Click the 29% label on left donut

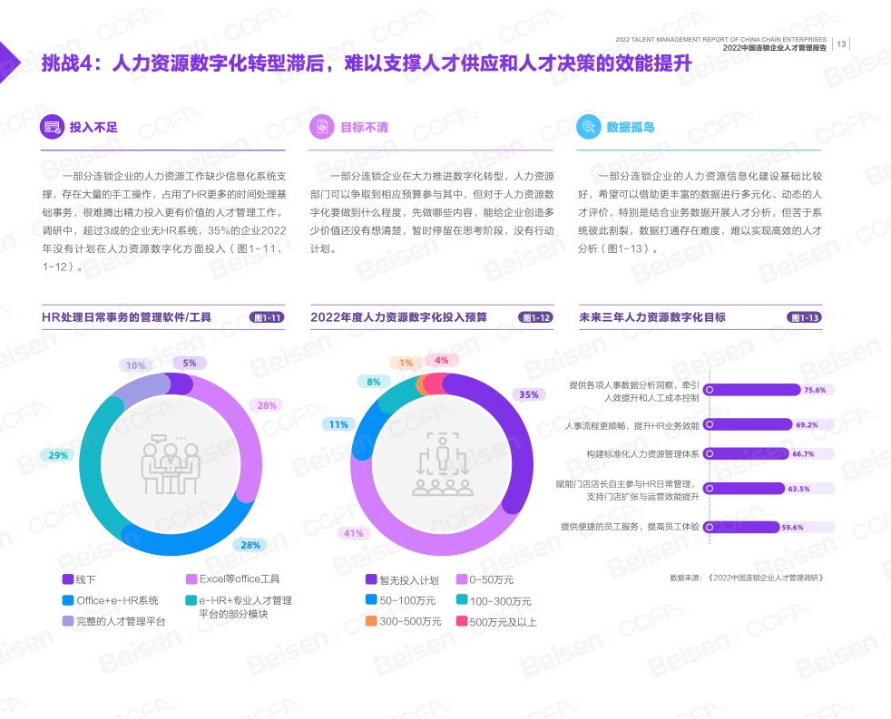[57, 454]
